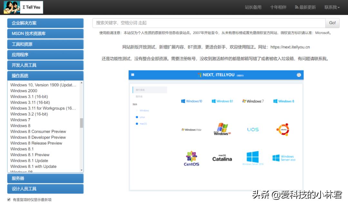
Task: Click the UOS logo icon
Action: 253,129
